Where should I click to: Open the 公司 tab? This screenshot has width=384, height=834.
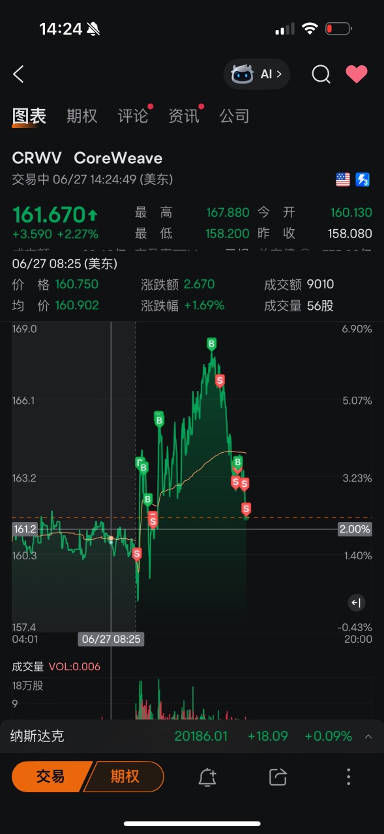[235, 116]
